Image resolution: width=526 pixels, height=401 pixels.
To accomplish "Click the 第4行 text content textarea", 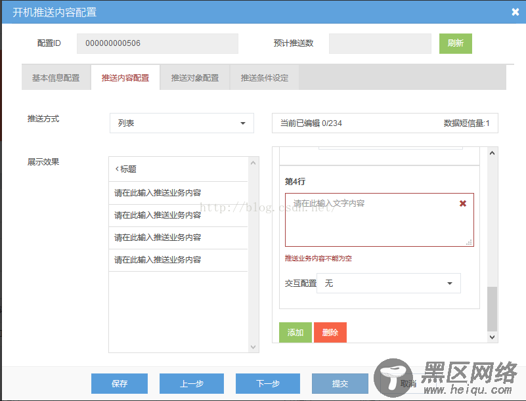I will tap(380, 220).
